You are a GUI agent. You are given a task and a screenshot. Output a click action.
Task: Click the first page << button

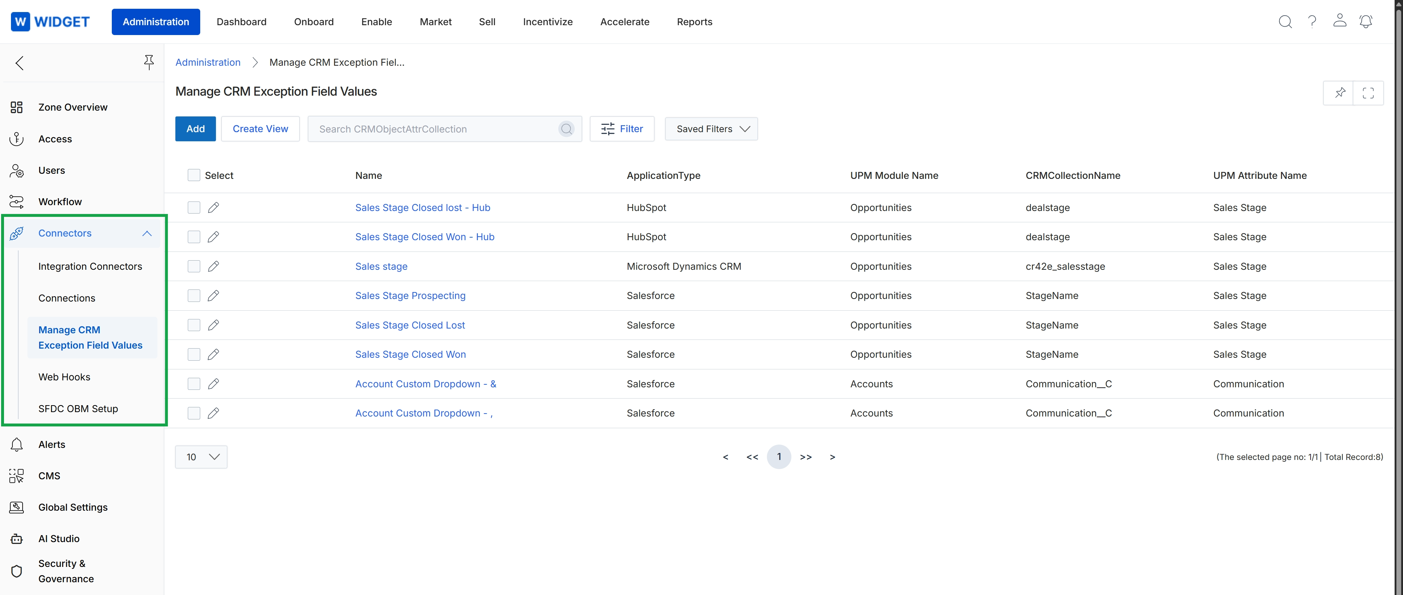pos(752,457)
